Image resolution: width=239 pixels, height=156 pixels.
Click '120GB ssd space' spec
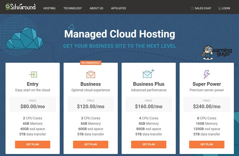[x=207, y=129]
